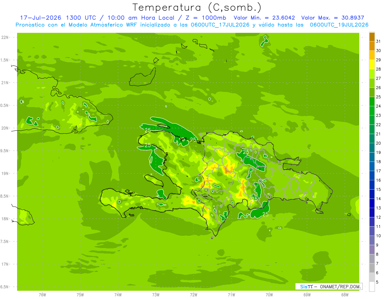This screenshot has height=299, width=387.
Task: Click the "23" label on the color legend
Action: tap(379, 115)
